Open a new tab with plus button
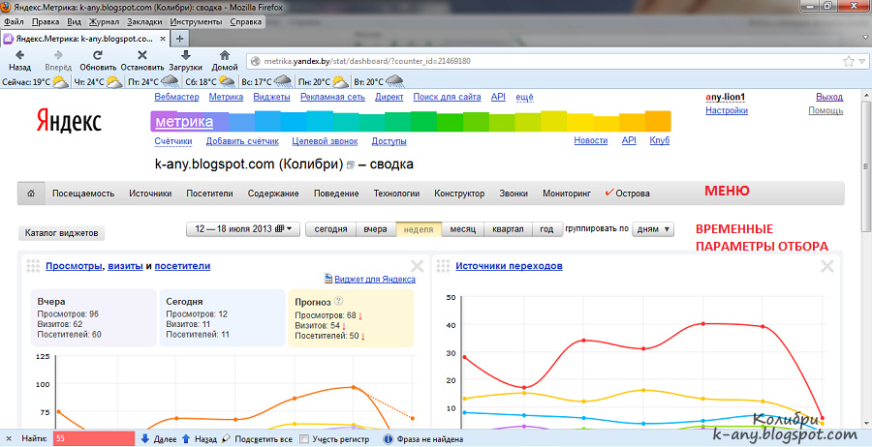 point(179,39)
